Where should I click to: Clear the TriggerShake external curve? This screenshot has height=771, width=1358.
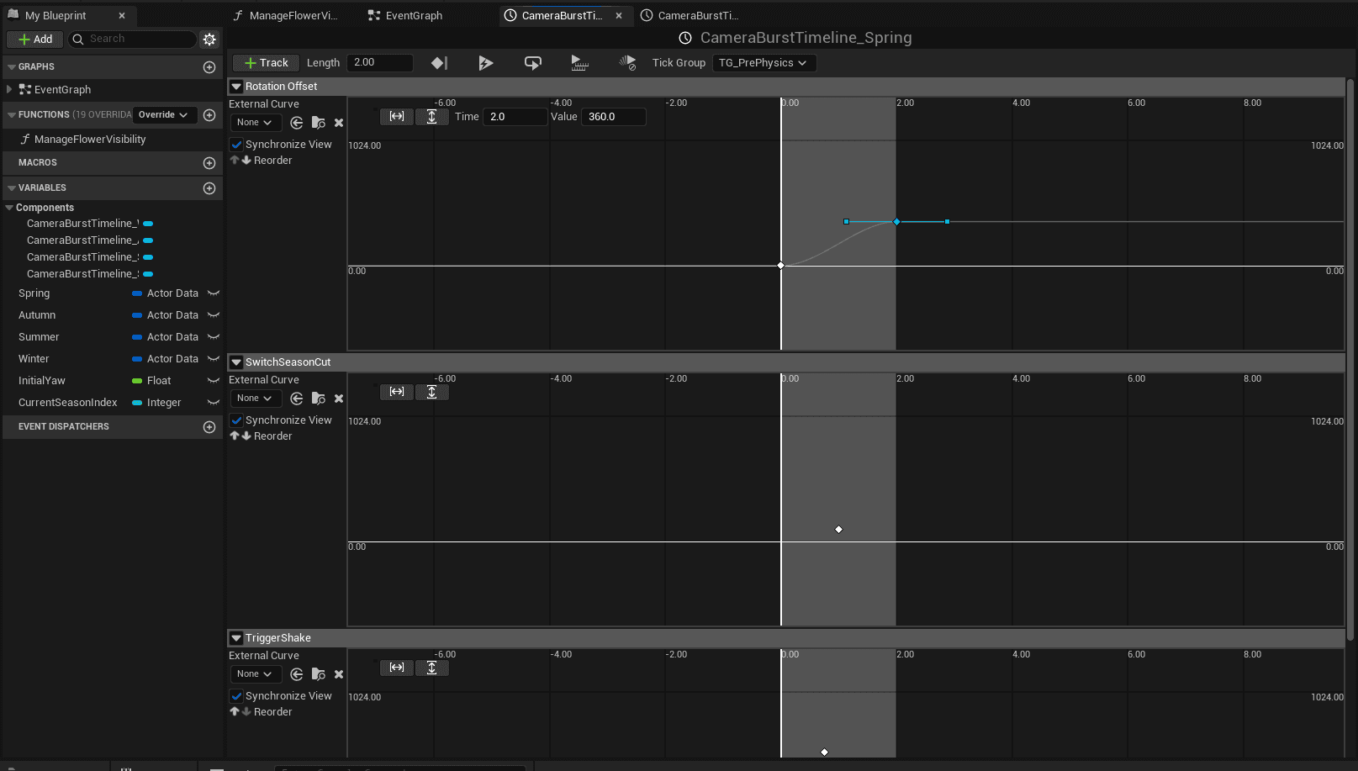point(339,674)
